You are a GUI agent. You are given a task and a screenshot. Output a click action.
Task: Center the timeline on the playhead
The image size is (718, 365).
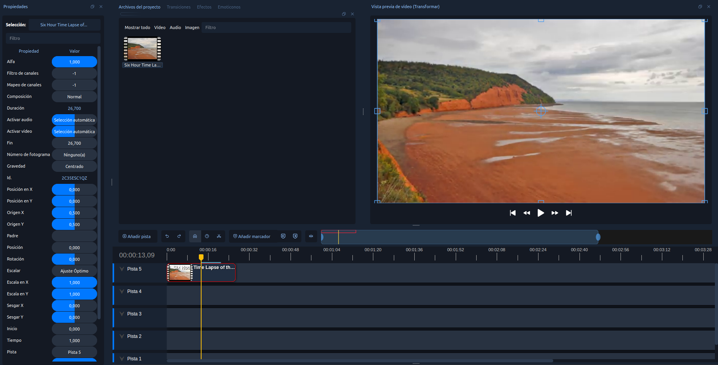[311, 236]
